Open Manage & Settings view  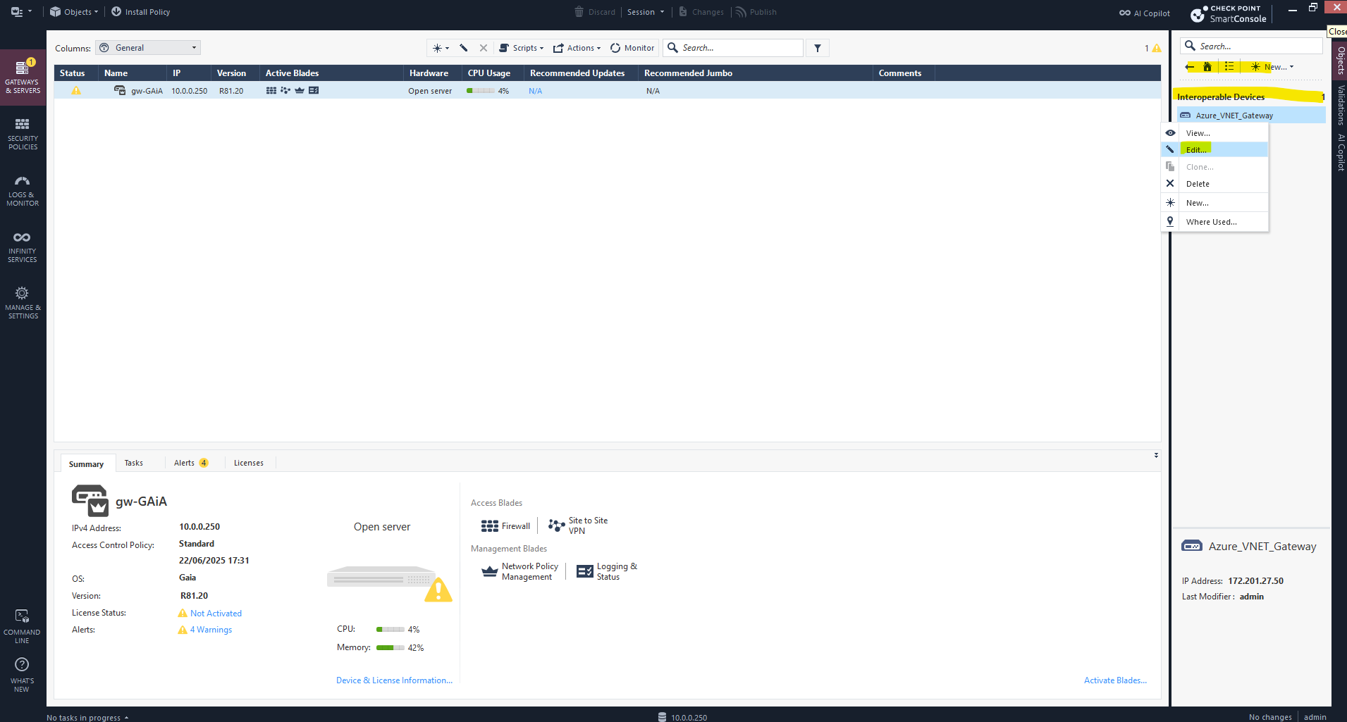click(x=23, y=303)
